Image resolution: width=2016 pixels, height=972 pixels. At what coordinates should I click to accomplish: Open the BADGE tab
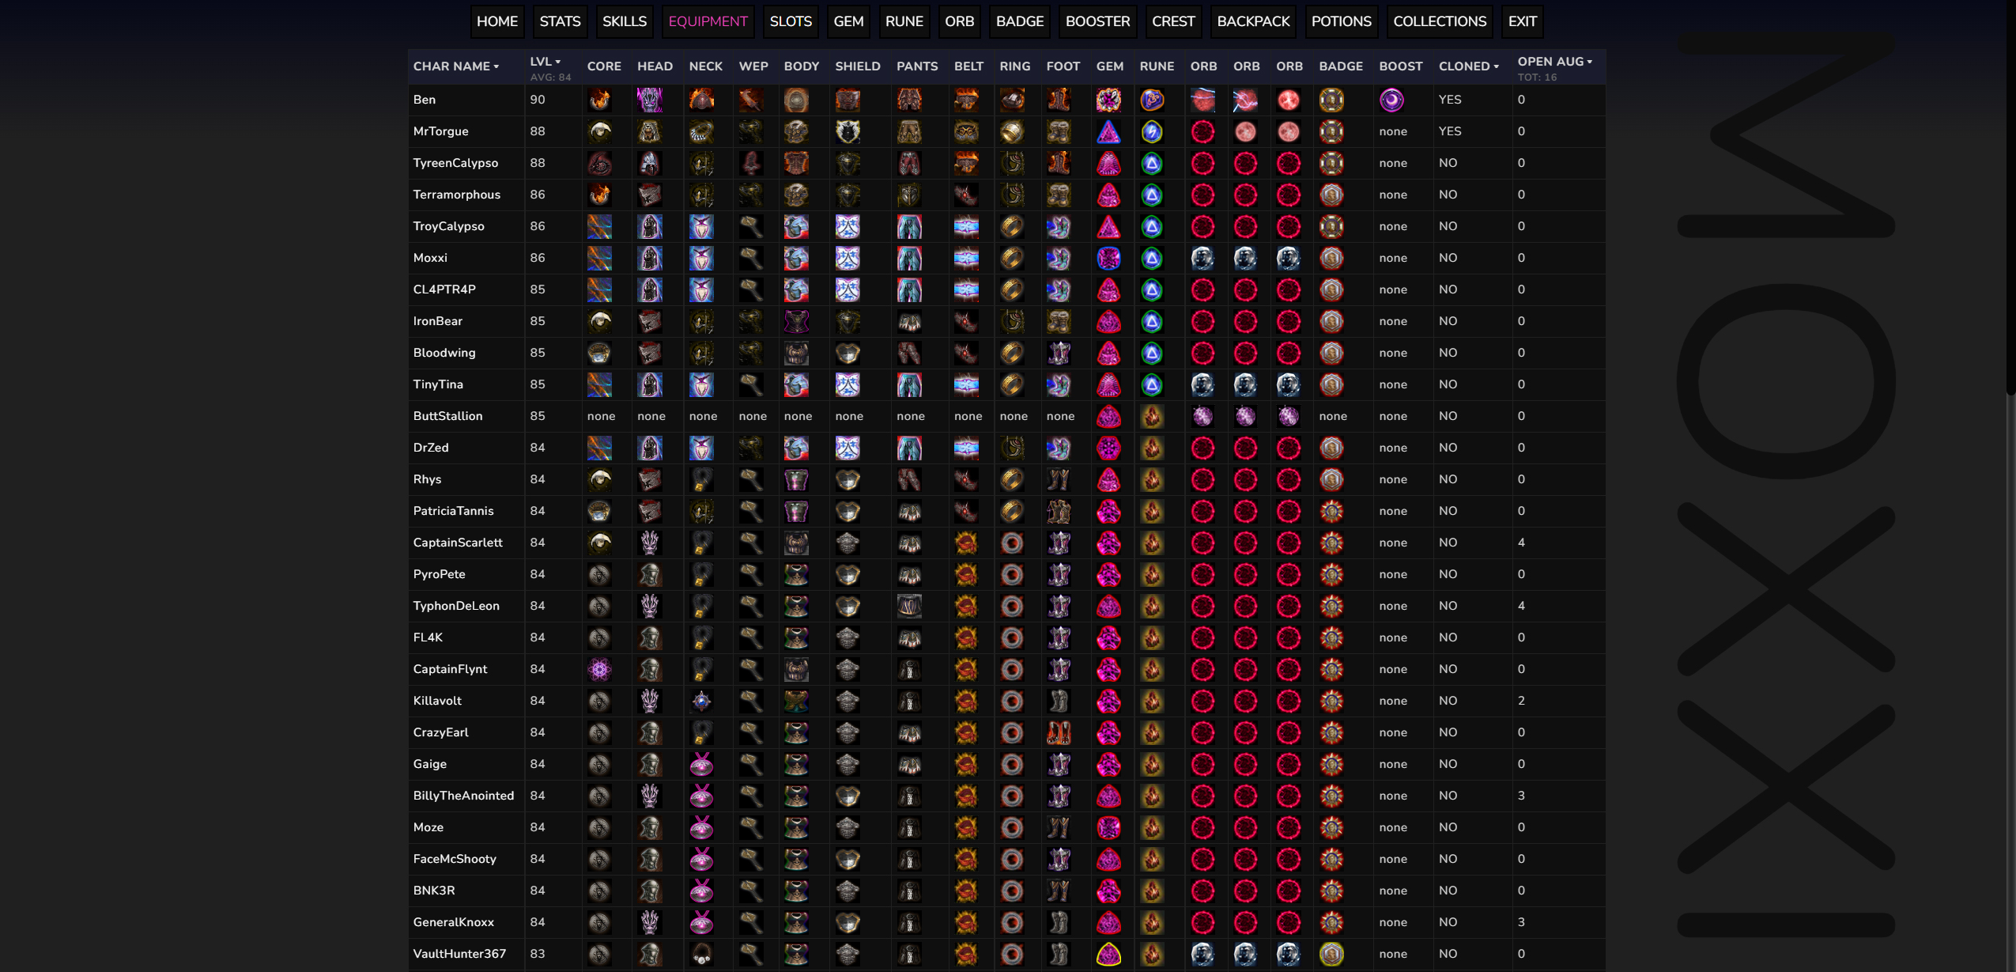click(x=1020, y=21)
